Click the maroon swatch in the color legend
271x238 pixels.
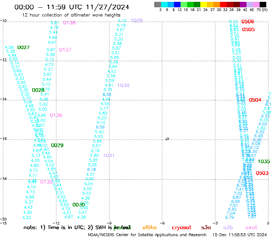[x=237, y=4]
